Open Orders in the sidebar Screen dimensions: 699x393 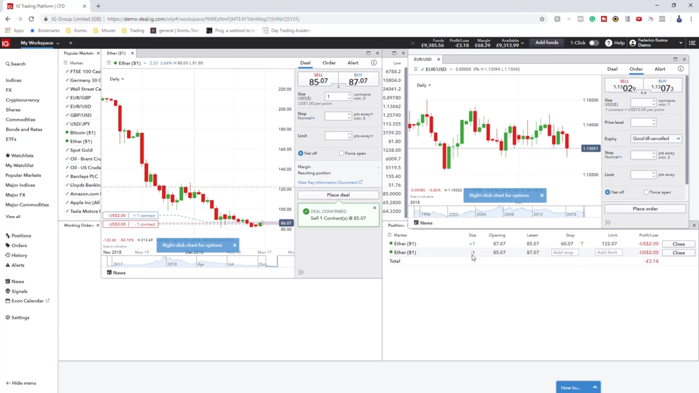pos(16,246)
